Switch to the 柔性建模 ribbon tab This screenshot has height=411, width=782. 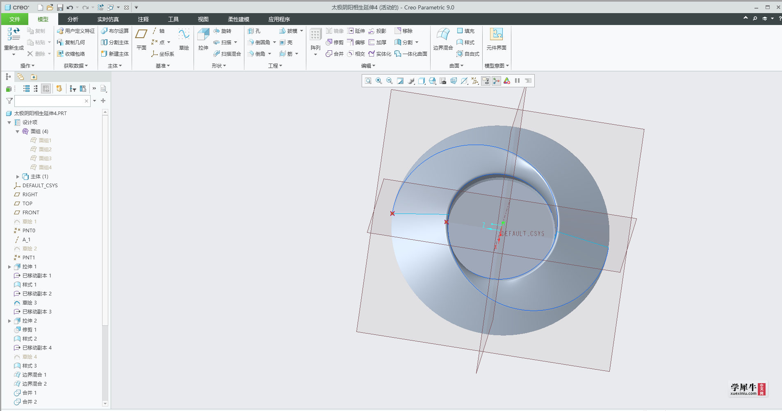pos(239,19)
